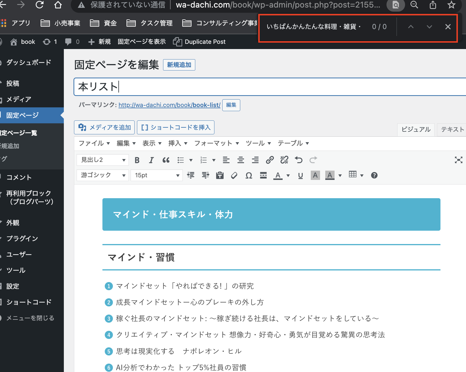Open the フォーマット menu
Viewport: 466px width, 372px height.
216,143
